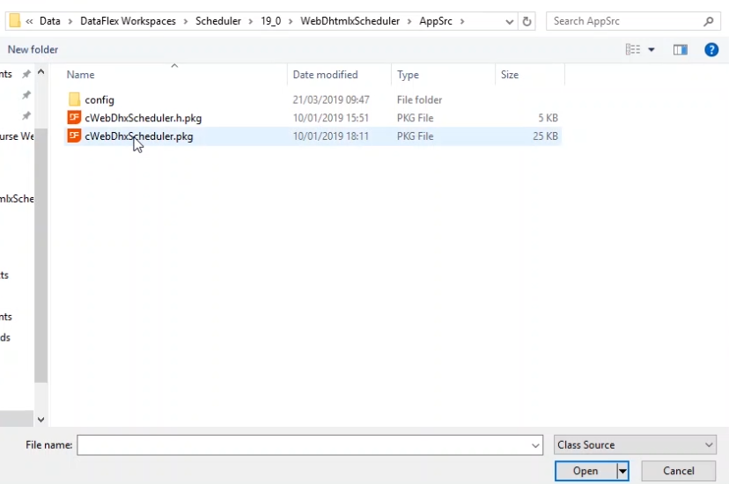The image size is (729, 484).
Task: Open the Open button split arrow
Action: (622, 472)
